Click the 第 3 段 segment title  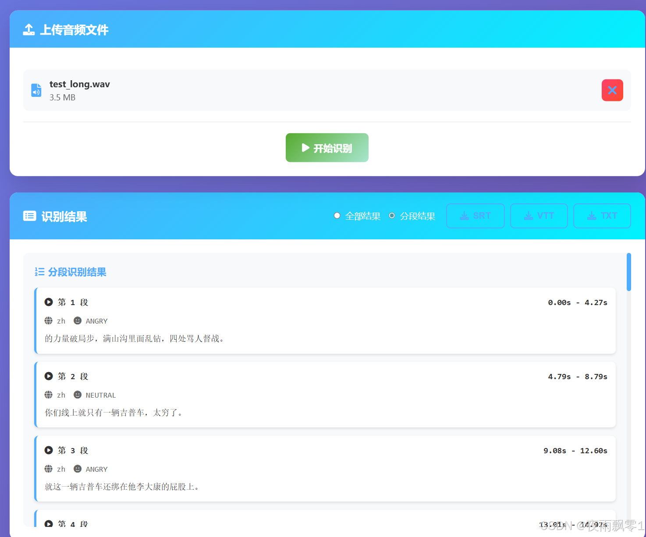click(73, 450)
